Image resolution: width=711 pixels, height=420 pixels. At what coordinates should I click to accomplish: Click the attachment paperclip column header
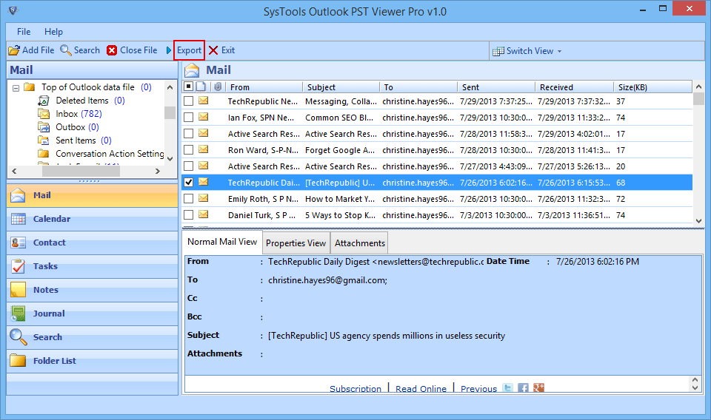[x=218, y=87]
